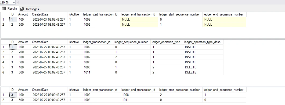Click Amount 200 cell in first grid
Viewport: 285px width, 105px height.
(x=24, y=25)
